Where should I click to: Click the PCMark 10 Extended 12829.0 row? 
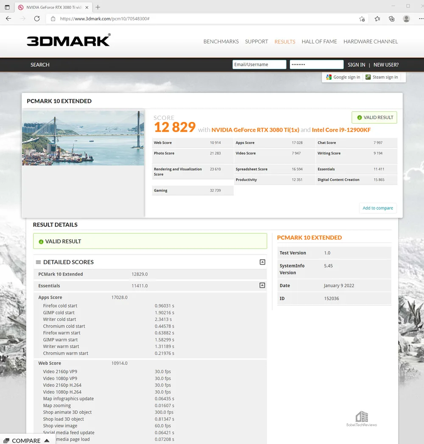coord(151,274)
